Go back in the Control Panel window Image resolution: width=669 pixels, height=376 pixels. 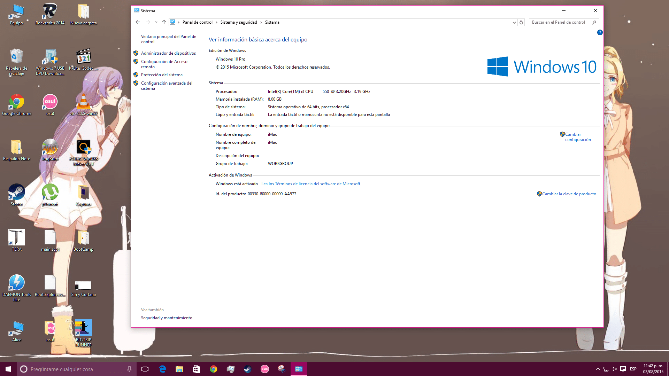(138, 22)
